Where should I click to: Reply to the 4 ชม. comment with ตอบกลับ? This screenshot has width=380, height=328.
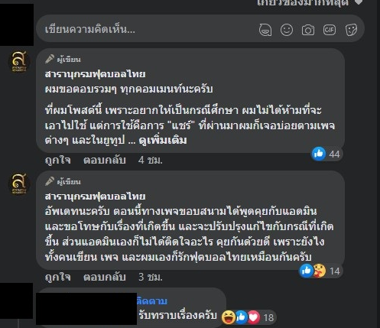tap(105, 160)
